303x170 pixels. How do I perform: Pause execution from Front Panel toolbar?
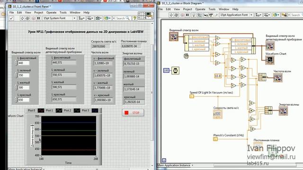tap(38, 18)
